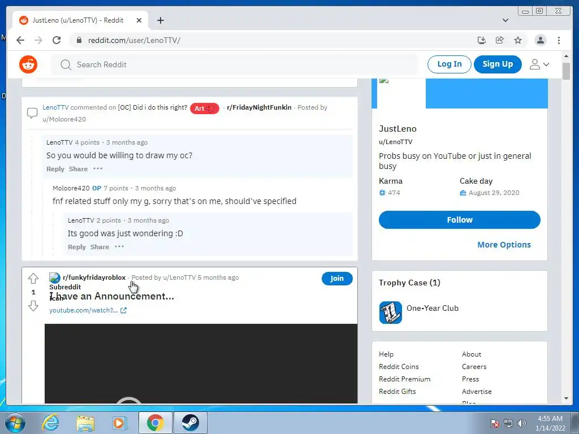Click the Reddit Gifts footer link
The image size is (579, 434).
(397, 392)
